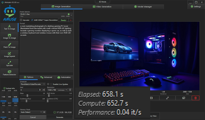Viewport: 205px width, 120px height.
Task: Click the 2688 x 1536 size value
Action: click(x=187, y=92)
